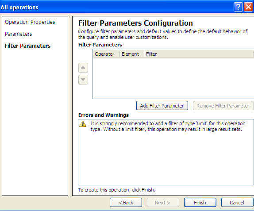Click Add Filter Parameter button
This screenshot has width=254, height=211.
click(162, 106)
